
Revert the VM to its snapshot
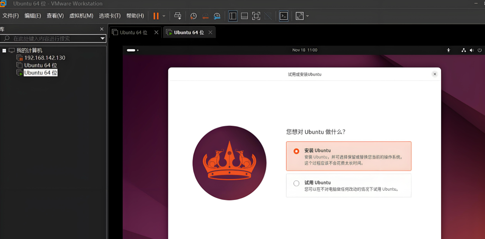click(205, 16)
